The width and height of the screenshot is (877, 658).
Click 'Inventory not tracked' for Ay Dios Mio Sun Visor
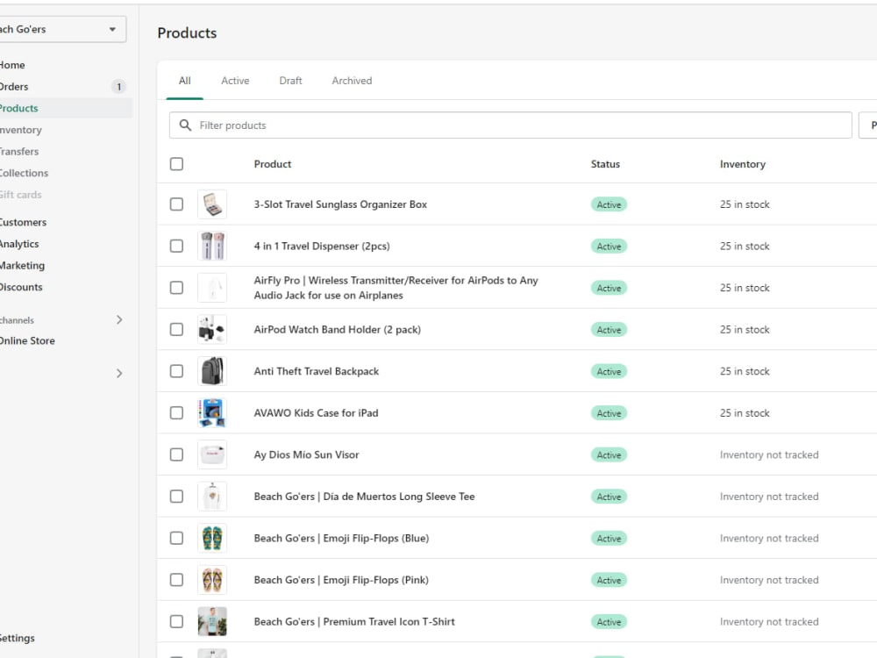769,454
